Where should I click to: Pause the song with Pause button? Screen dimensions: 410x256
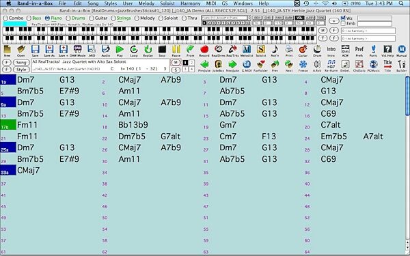pyautogui.click(x=176, y=51)
